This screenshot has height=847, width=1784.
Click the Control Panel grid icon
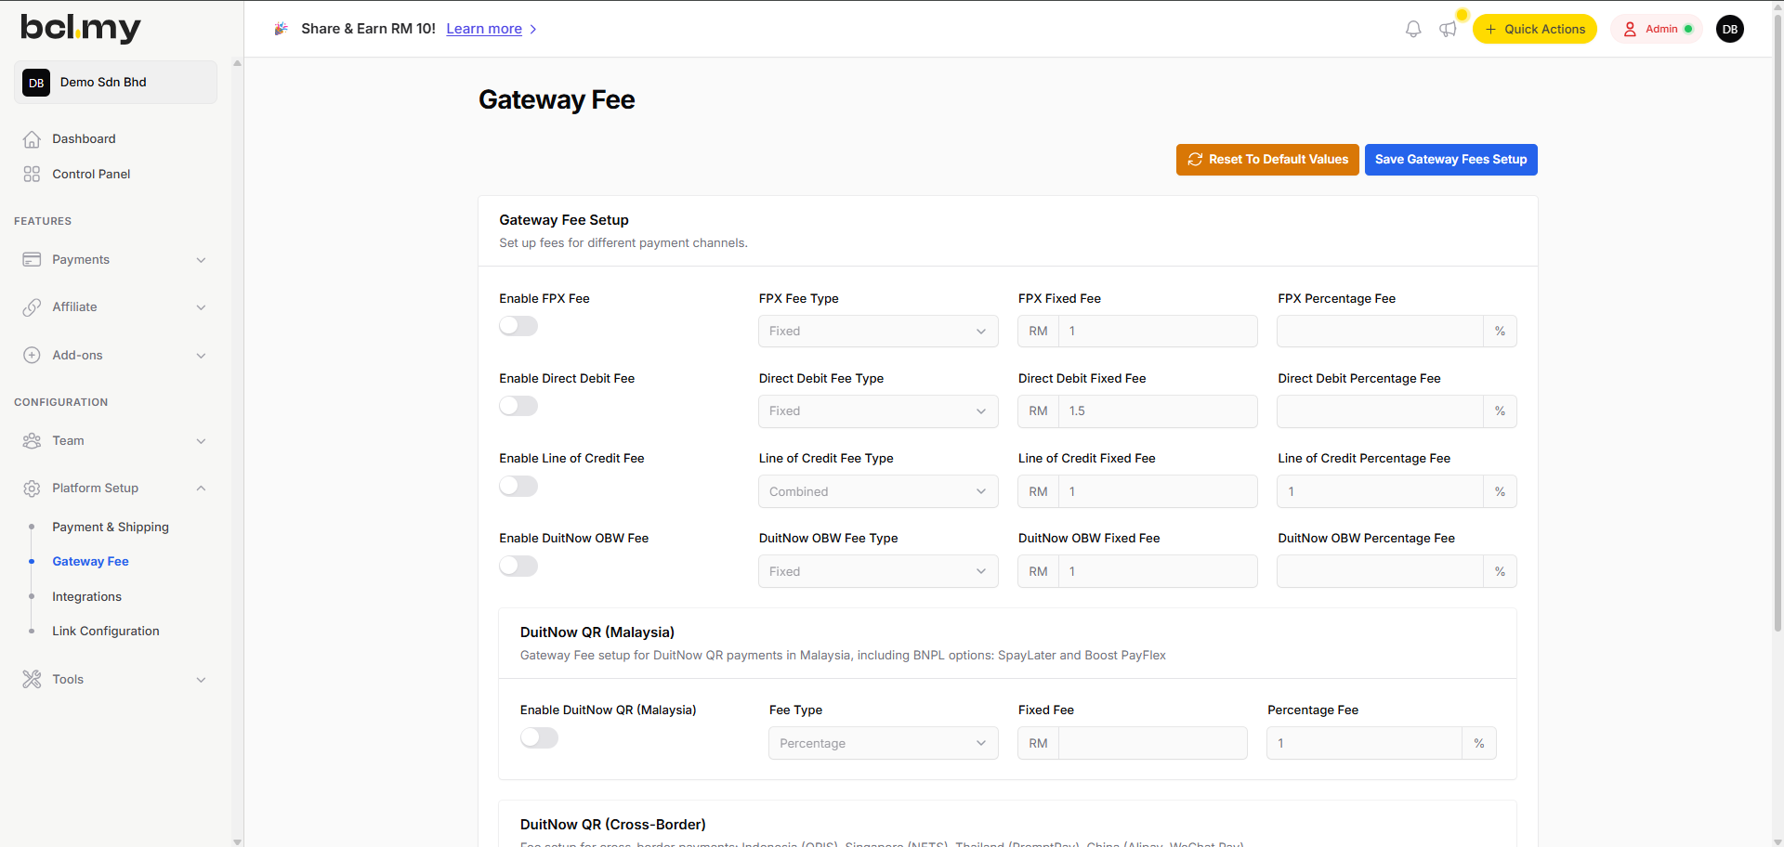pos(32,174)
